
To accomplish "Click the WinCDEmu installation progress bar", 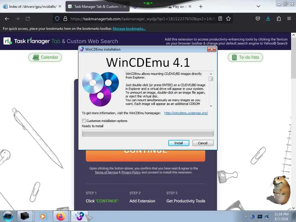I will pos(148,133).
